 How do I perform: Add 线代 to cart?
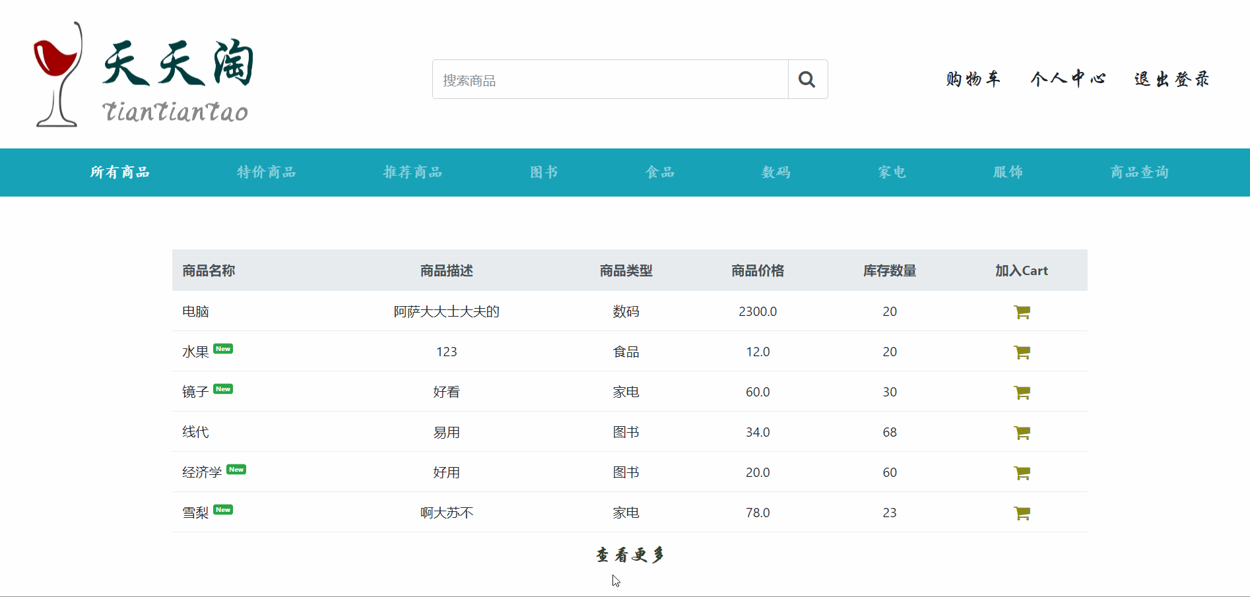click(1022, 433)
